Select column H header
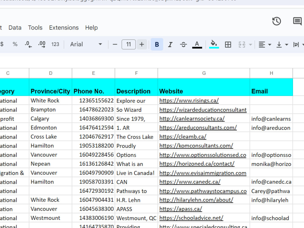 (271, 73)
